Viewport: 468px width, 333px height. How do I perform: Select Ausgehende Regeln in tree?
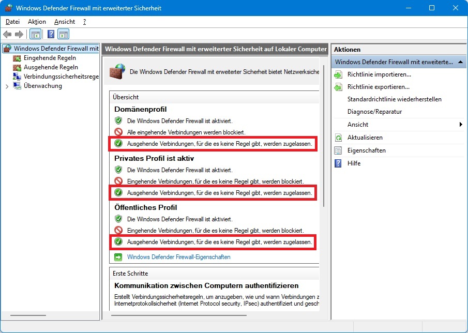point(51,67)
